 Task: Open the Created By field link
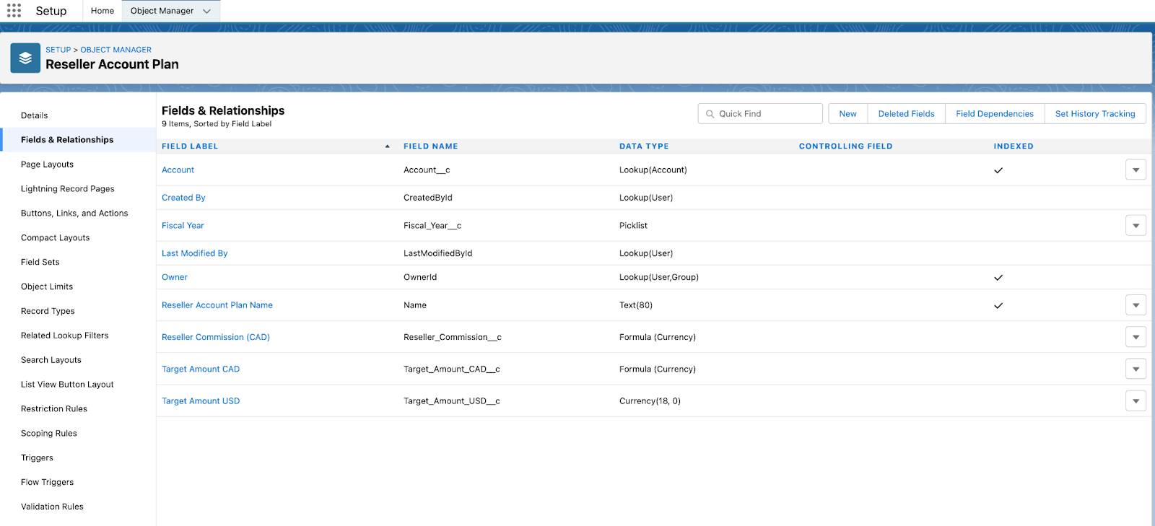[183, 198]
